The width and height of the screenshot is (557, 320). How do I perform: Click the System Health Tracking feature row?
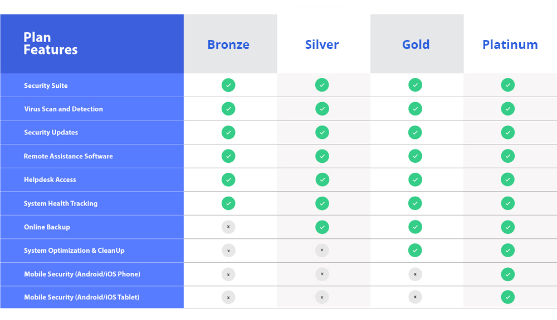278,203
